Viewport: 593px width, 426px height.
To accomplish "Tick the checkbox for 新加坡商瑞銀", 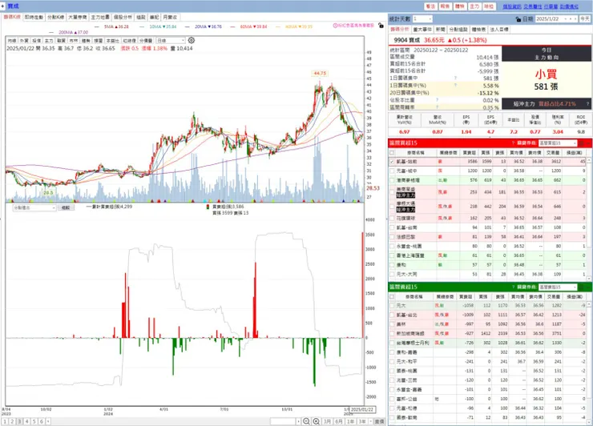I will tap(392, 333).
